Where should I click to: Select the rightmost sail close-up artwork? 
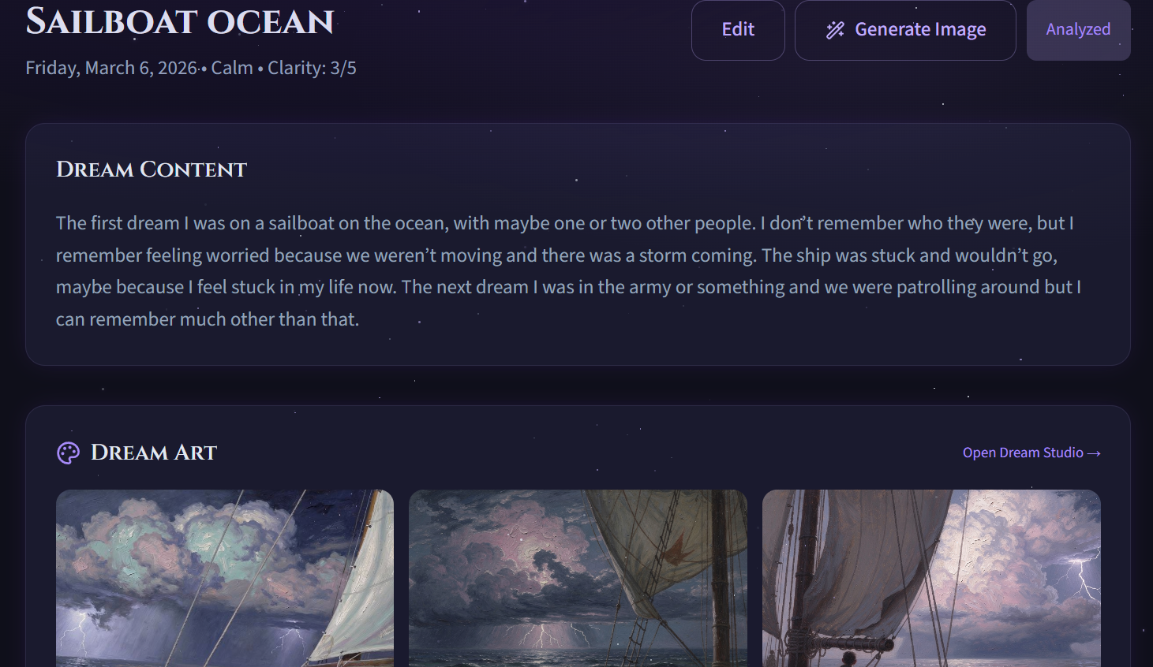tap(930, 578)
